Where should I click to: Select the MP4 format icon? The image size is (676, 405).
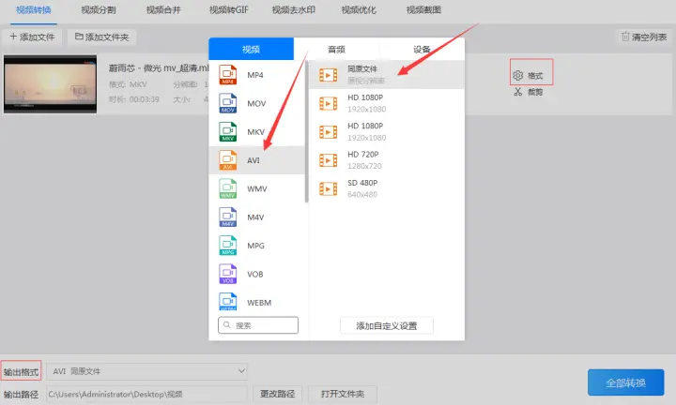tap(227, 75)
